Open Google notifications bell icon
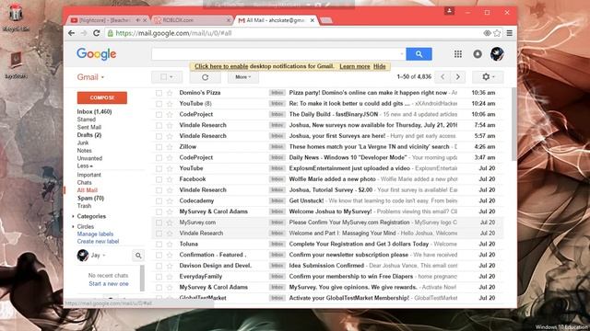The height and width of the screenshot is (331, 590). (478, 54)
